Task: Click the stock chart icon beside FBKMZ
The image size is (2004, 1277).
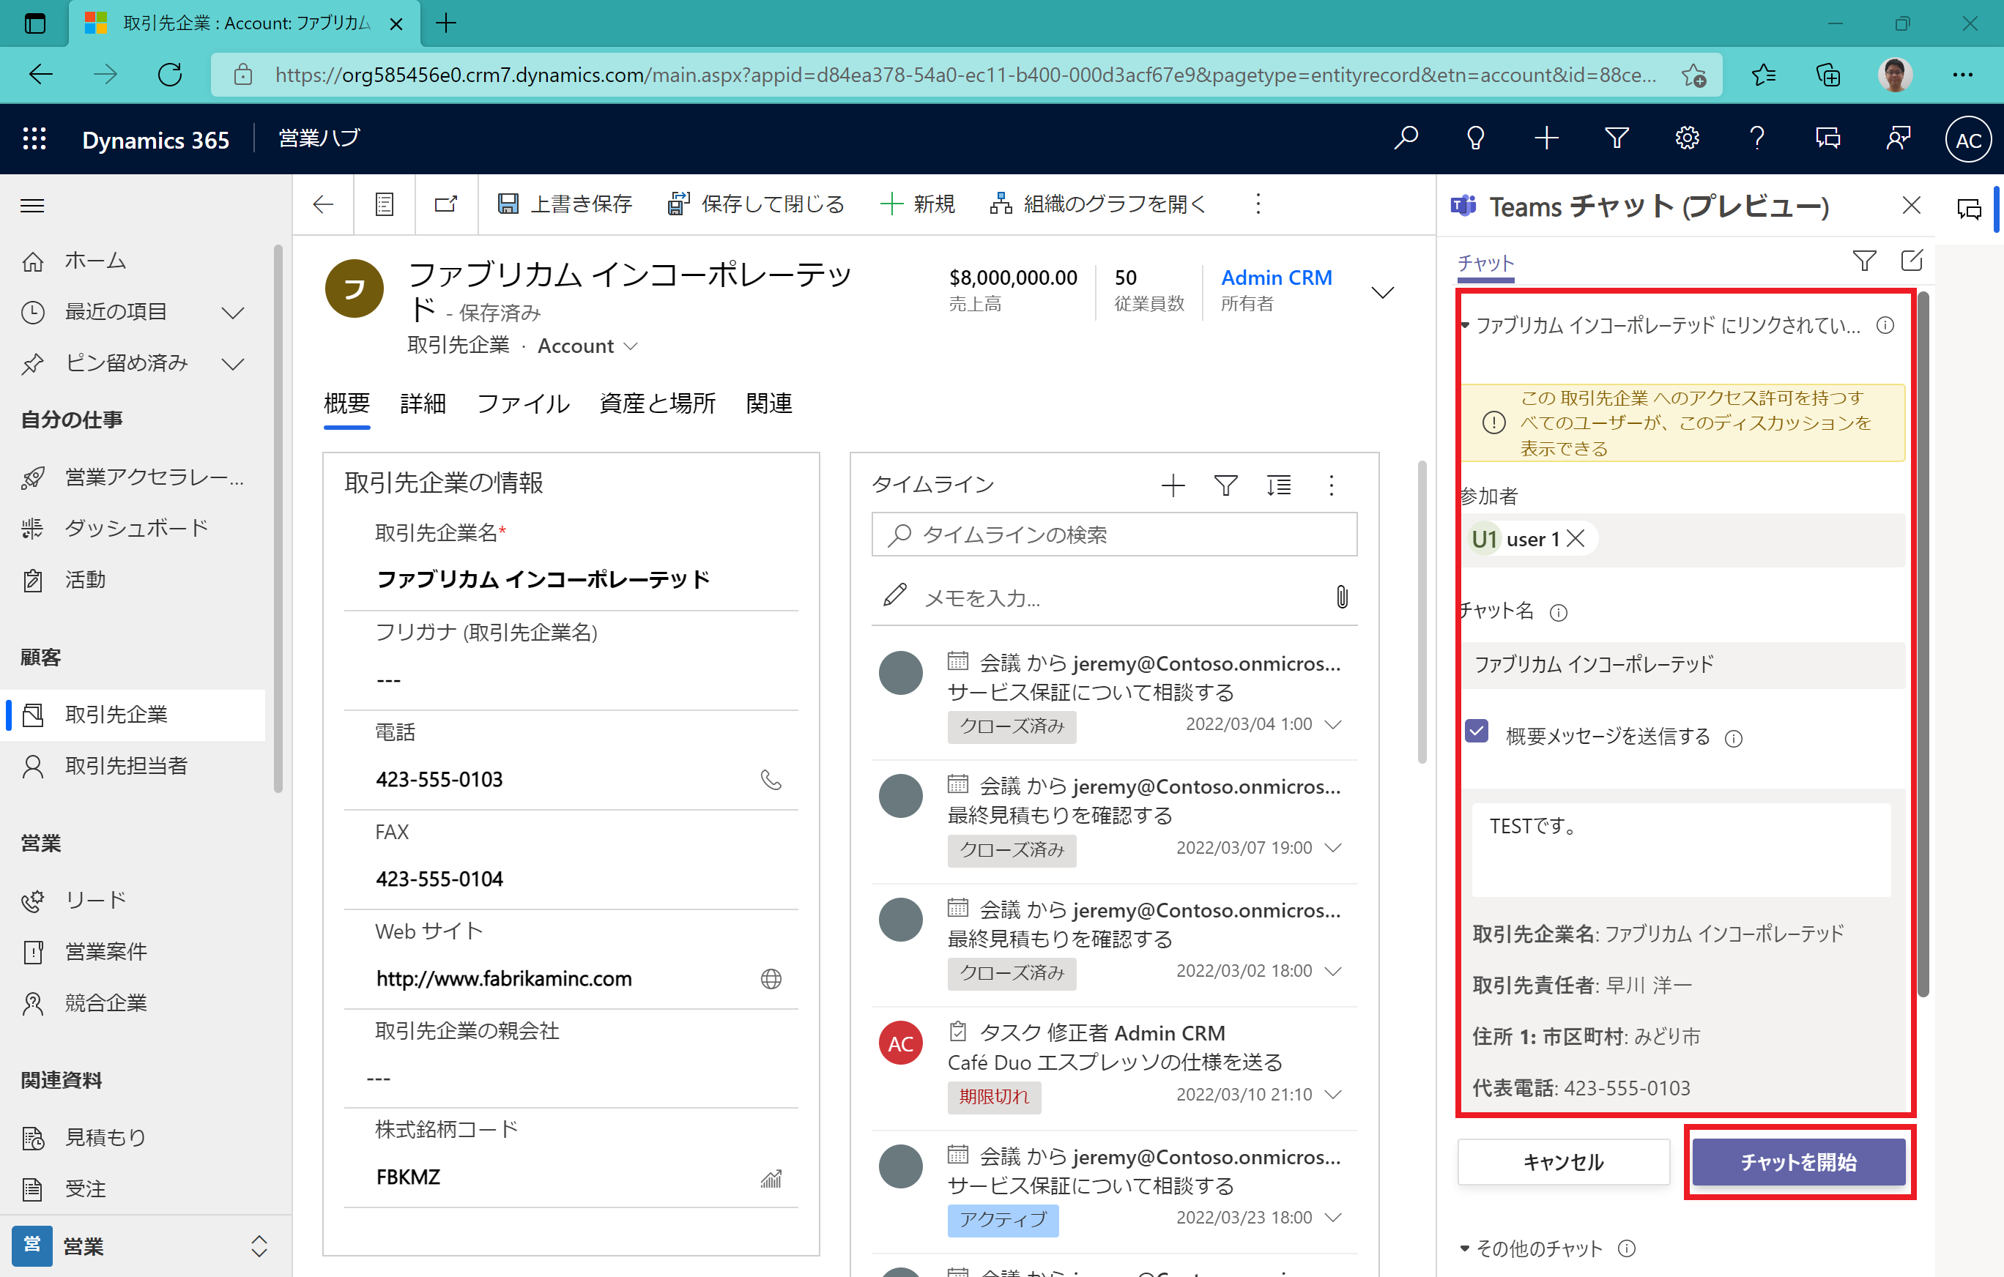Action: (771, 1178)
